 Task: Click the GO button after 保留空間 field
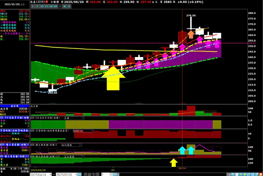click(115, 174)
